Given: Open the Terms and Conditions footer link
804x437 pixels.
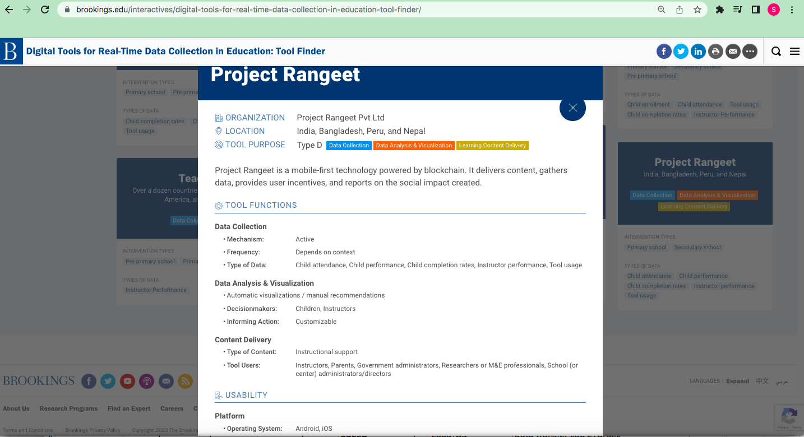Looking at the screenshot, I should 28,430.
